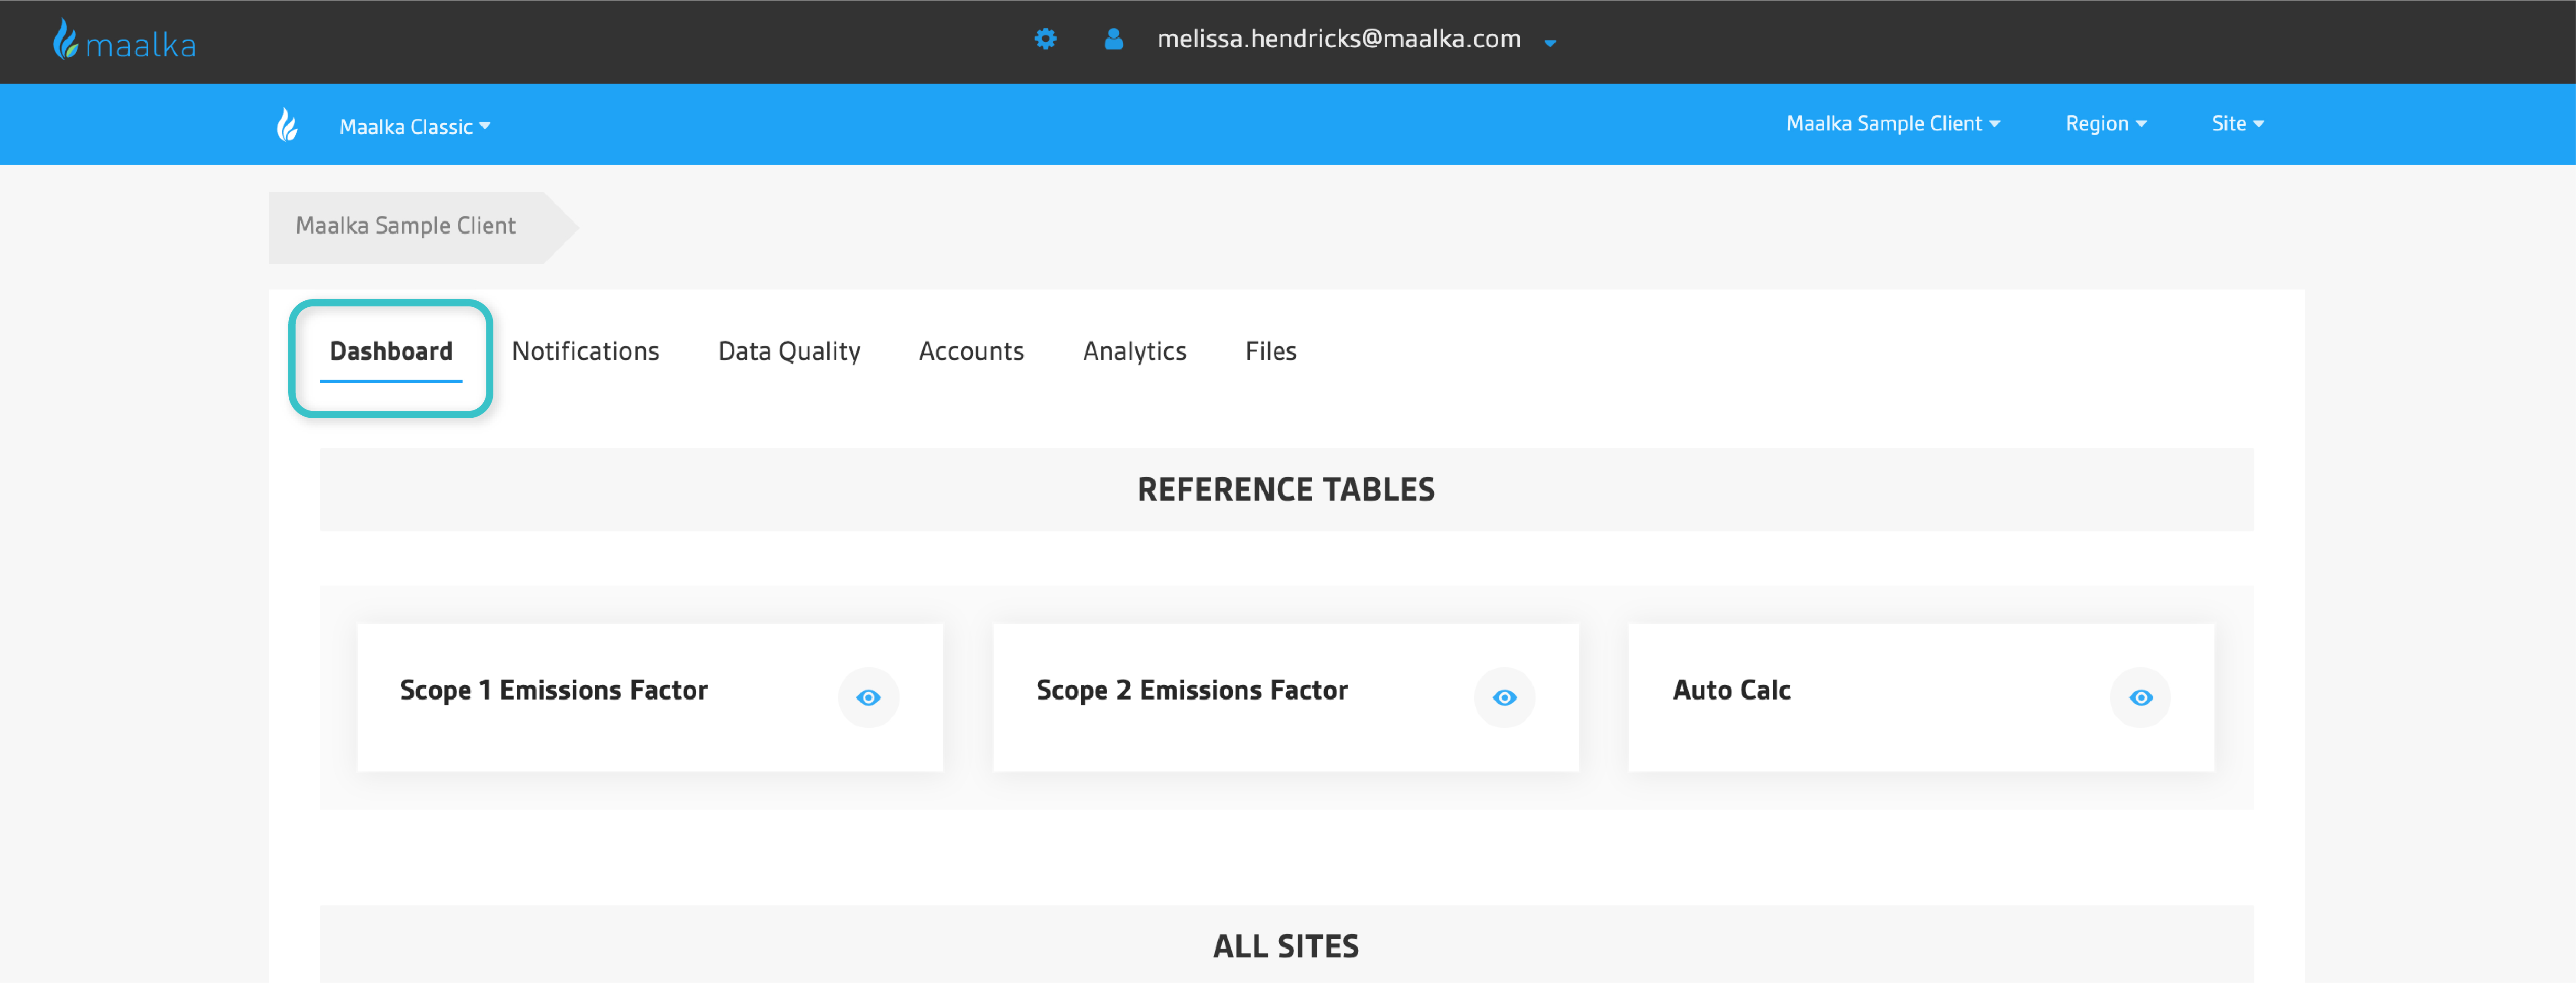The height and width of the screenshot is (983, 2576).
Task: Expand the Region dropdown
Action: click(x=2106, y=123)
